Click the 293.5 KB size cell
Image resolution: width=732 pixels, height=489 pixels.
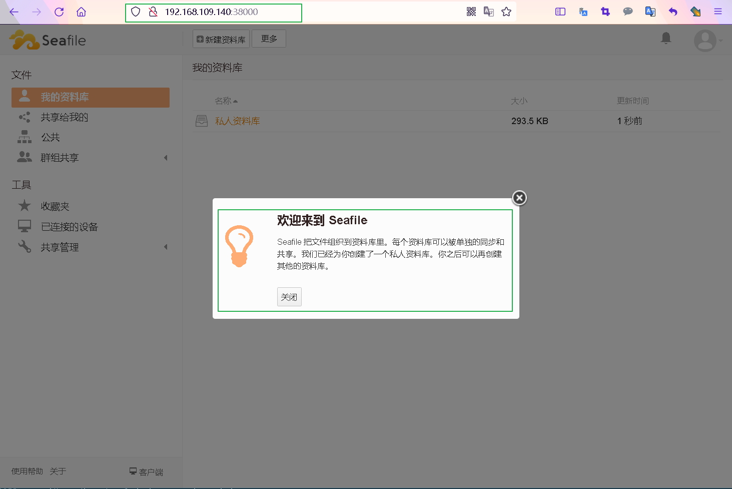coord(530,121)
